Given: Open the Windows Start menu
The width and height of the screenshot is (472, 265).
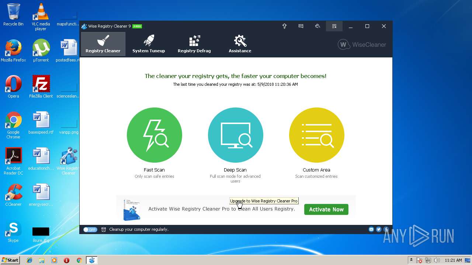Looking at the screenshot, I should pyautogui.click(x=10, y=260).
